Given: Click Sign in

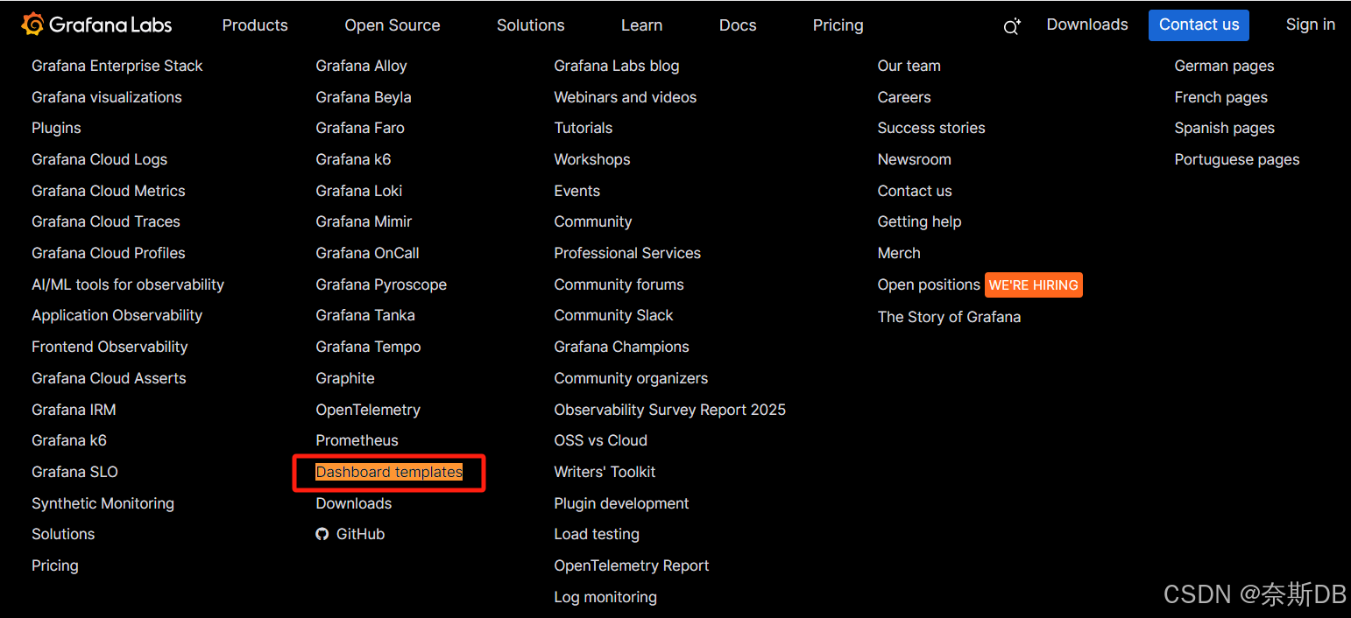Looking at the screenshot, I should [1311, 25].
